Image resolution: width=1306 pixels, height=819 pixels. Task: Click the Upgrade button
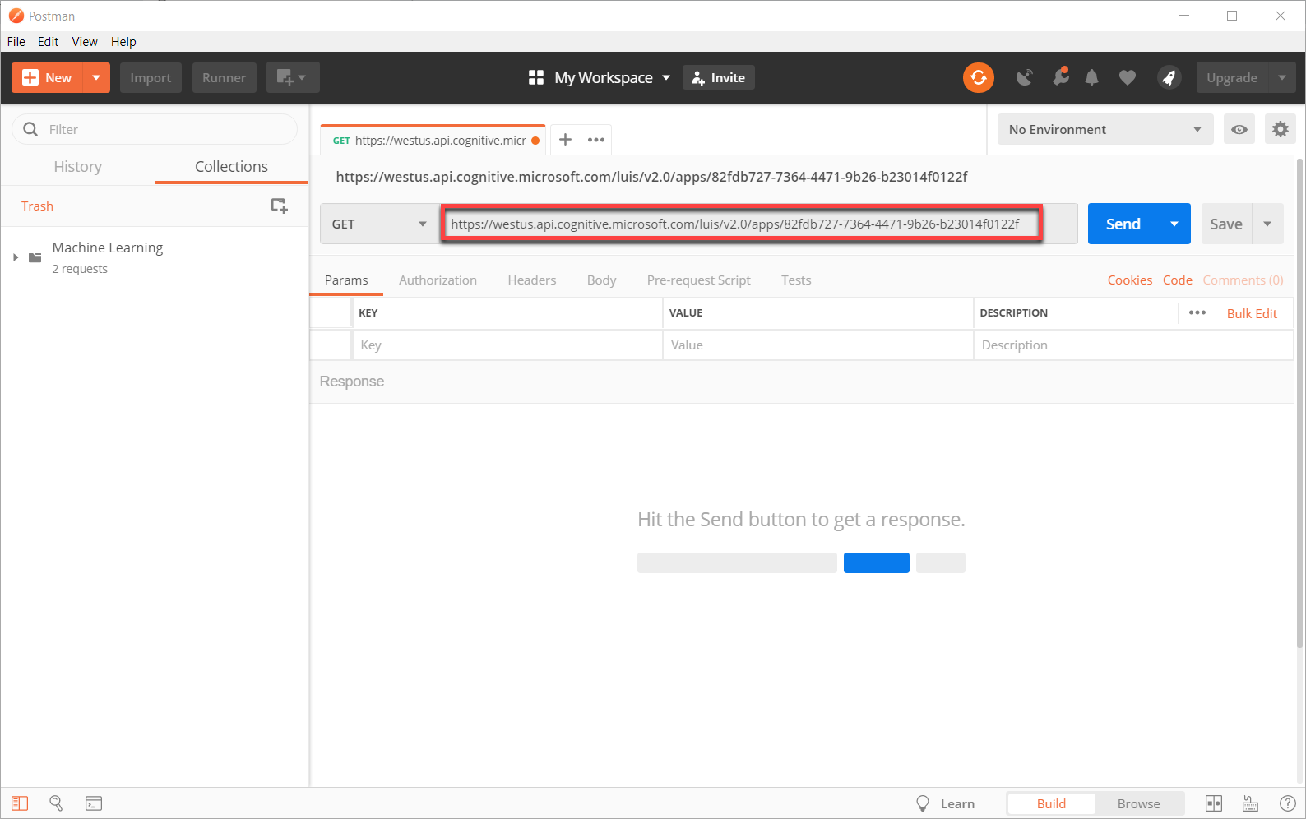(x=1232, y=77)
